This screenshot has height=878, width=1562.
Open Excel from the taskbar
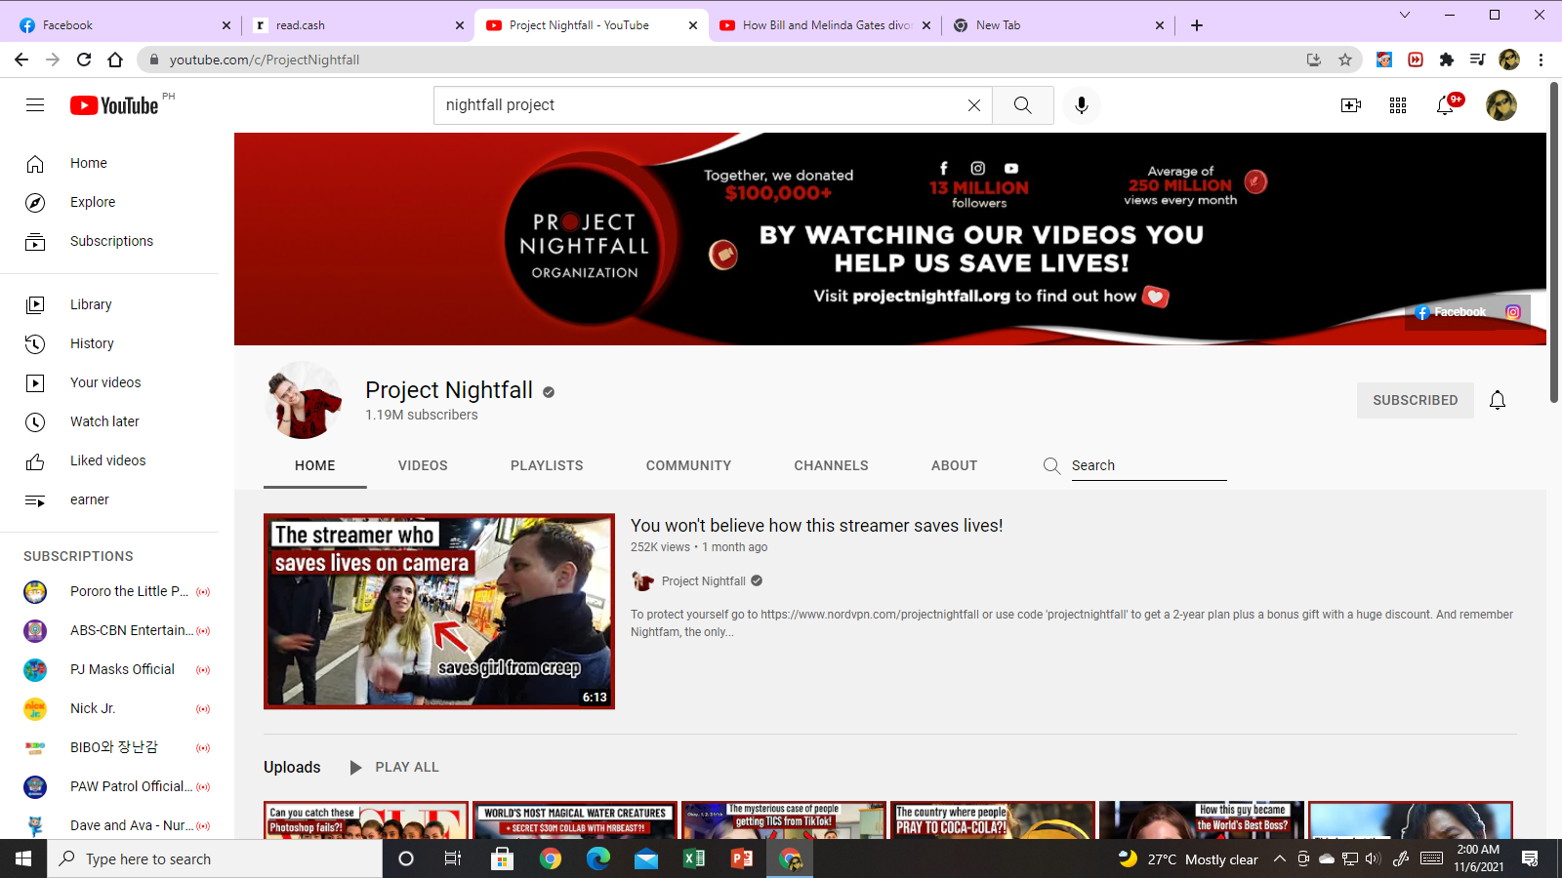pyautogui.click(x=694, y=858)
